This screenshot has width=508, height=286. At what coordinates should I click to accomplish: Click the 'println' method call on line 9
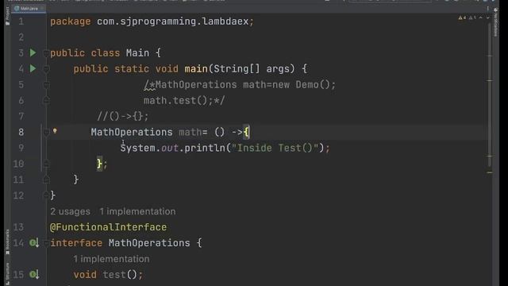click(205, 148)
